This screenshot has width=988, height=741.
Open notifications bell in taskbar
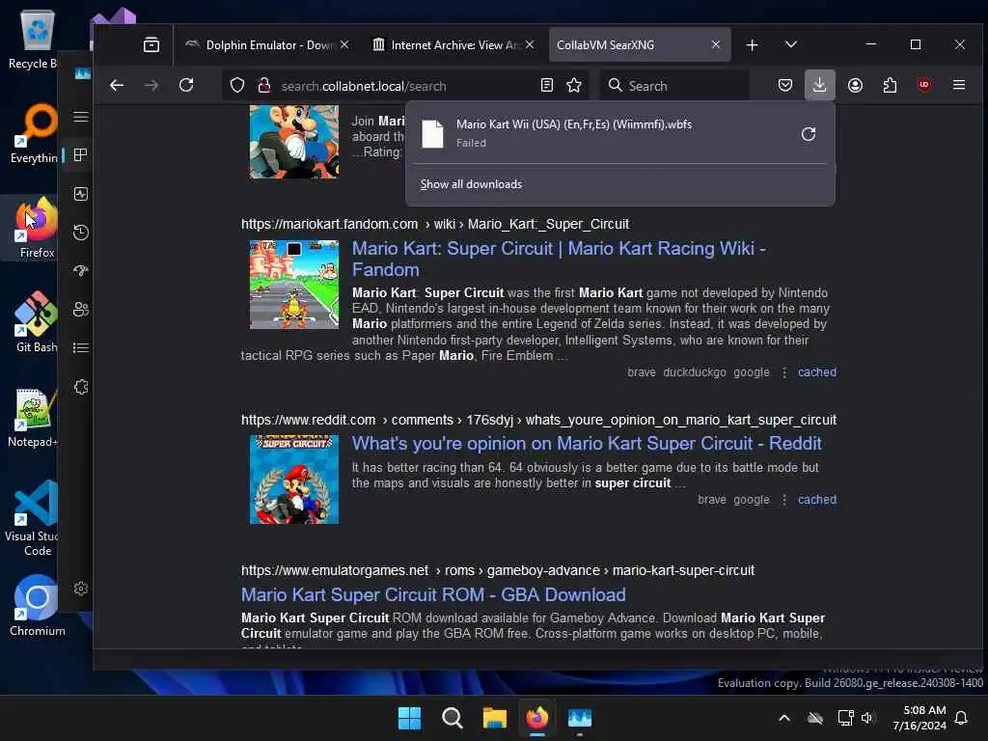pos(961,718)
